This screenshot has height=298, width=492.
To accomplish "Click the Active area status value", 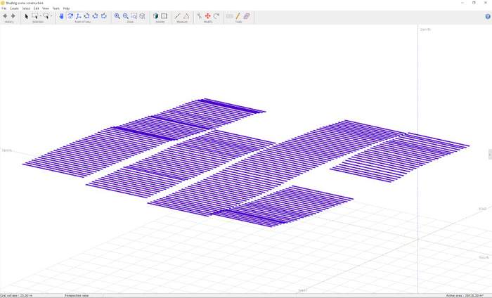I will coord(465,295).
